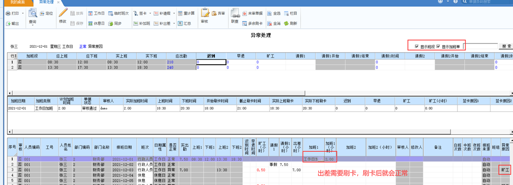Viewport: 513px width, 185px height.
Task: Click the 240 应出勤 cell
Action: click(x=181, y=67)
